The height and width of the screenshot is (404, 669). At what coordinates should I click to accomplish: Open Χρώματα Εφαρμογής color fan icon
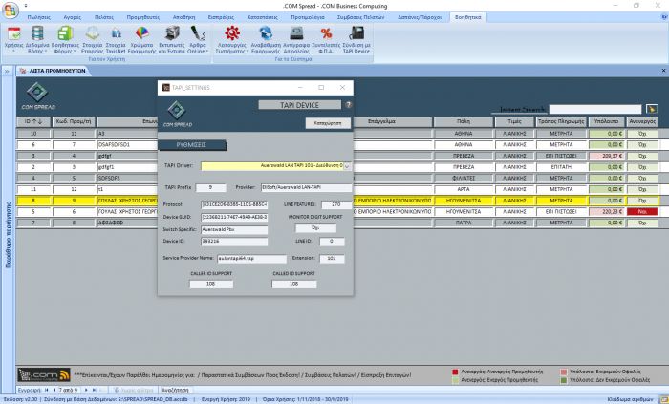[x=141, y=33]
